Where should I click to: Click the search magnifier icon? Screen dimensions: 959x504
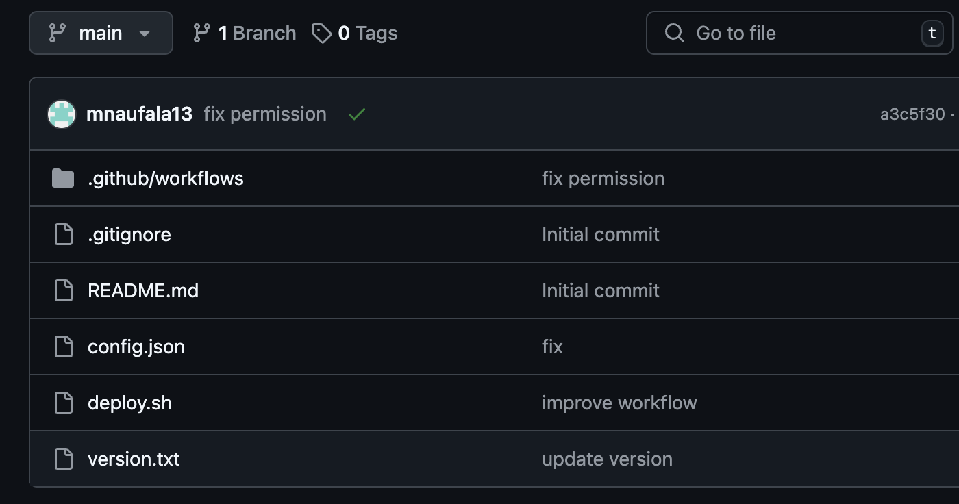point(675,33)
